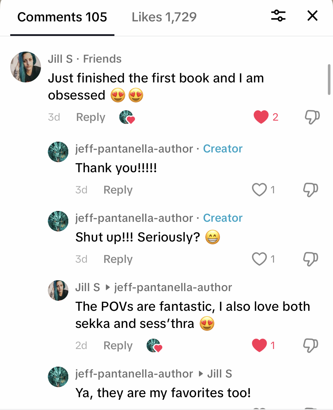
Task: Dislike the POVs are fantastic comment
Action: (x=311, y=346)
